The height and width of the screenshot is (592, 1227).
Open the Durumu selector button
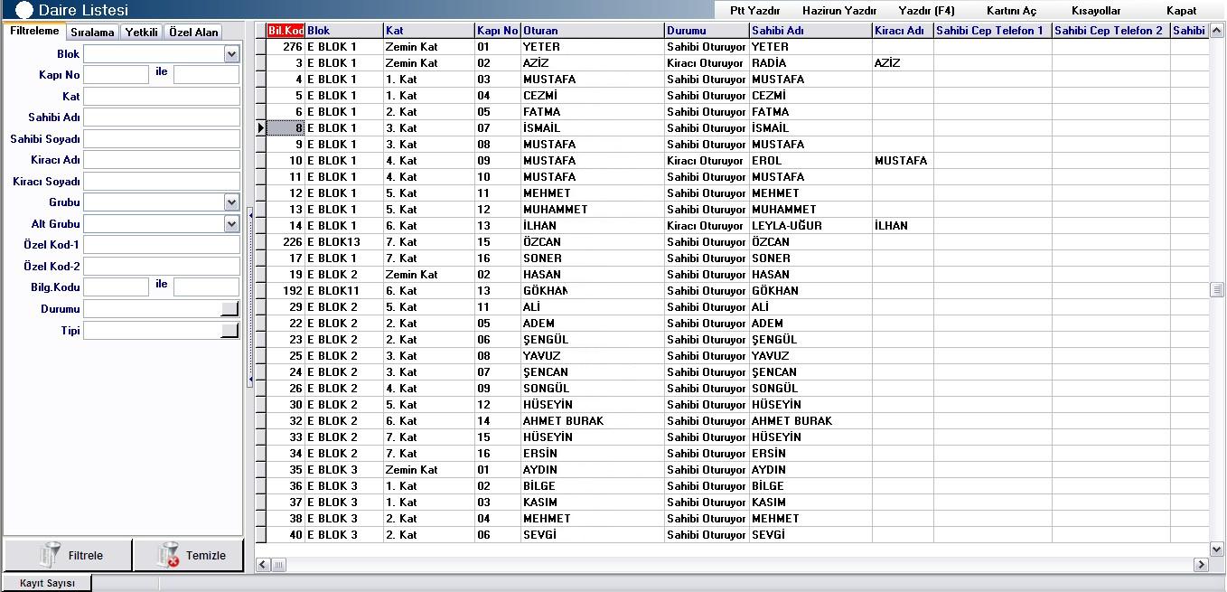pos(230,309)
